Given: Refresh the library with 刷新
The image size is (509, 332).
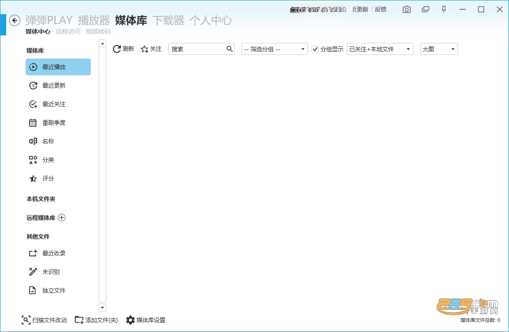Looking at the screenshot, I should (x=123, y=49).
